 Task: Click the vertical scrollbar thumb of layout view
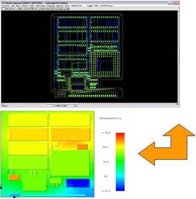point(179,55)
